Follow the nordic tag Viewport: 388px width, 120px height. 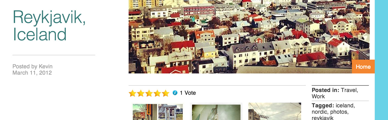coord(320,112)
